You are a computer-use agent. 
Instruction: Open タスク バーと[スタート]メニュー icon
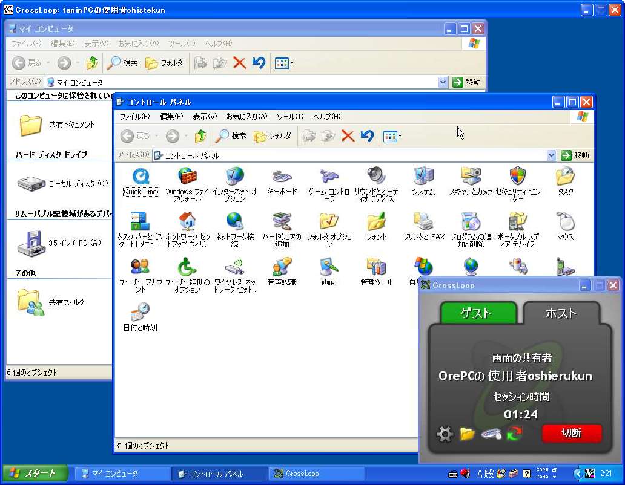pos(141,221)
